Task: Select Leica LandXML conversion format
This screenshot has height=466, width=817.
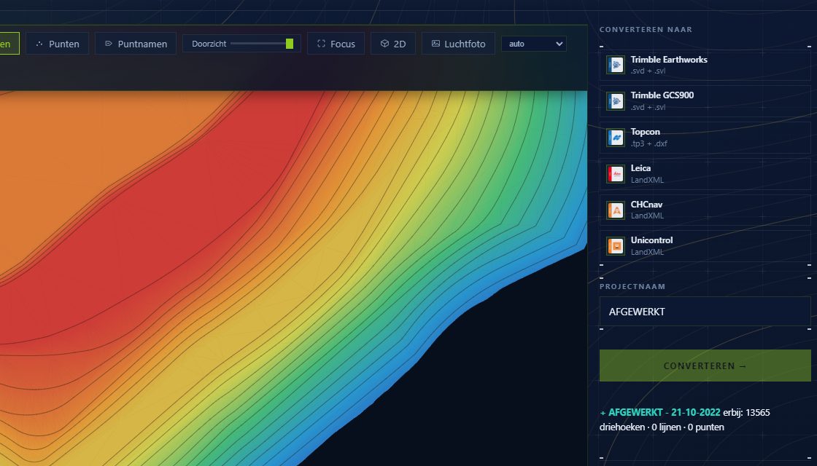Action: [705, 174]
